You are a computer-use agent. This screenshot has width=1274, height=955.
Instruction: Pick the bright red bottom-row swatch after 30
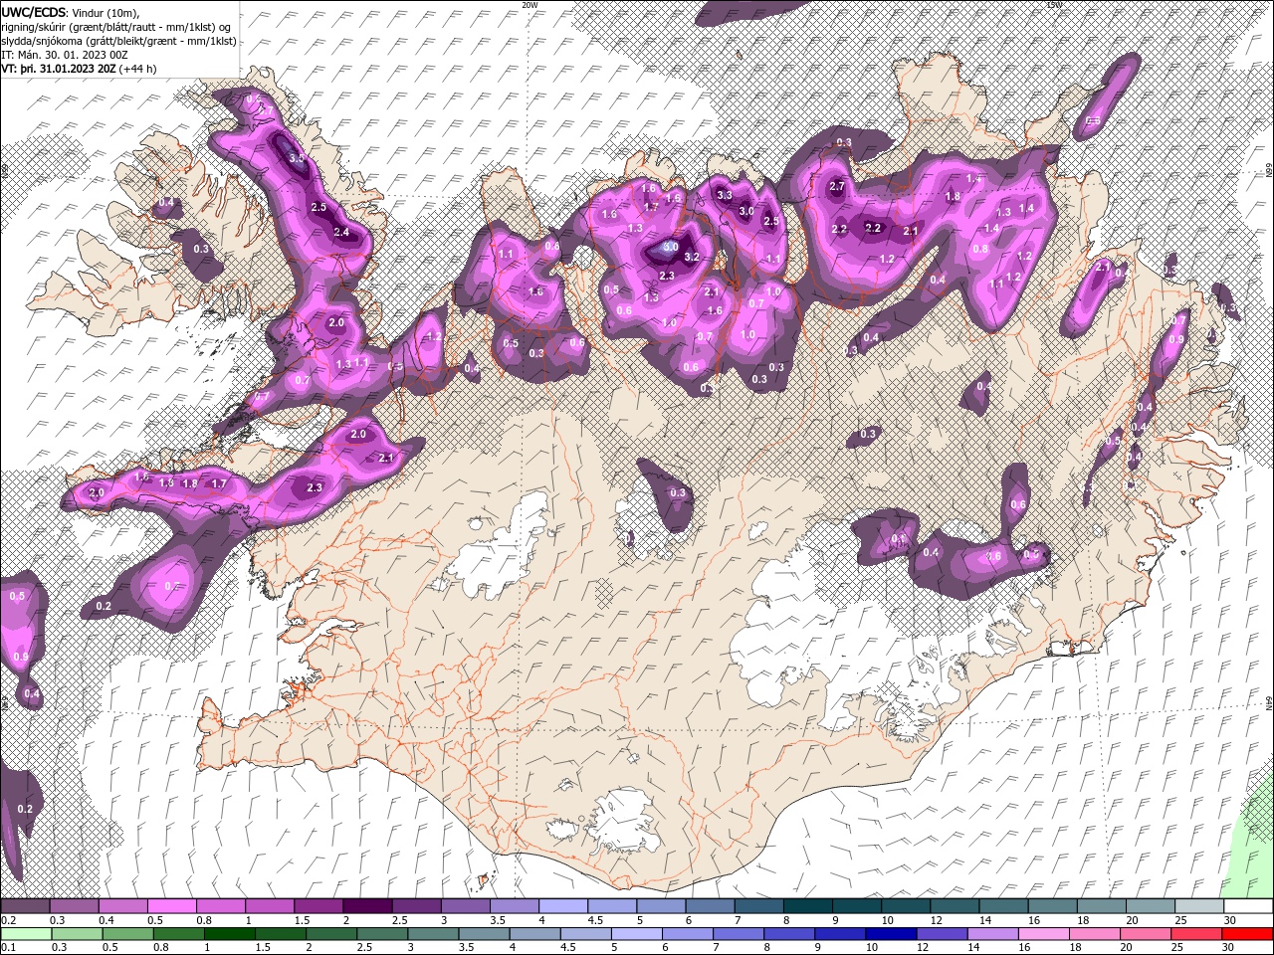(1247, 933)
